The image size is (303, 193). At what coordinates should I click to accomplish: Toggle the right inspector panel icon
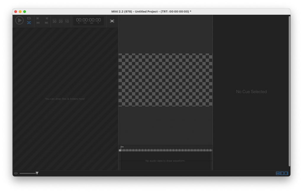286,173
